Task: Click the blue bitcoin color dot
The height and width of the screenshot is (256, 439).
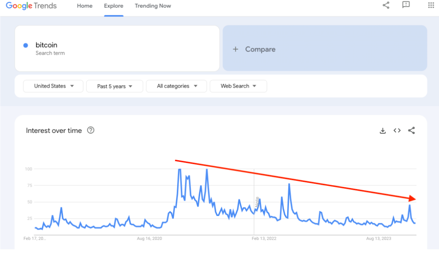Action: [x=26, y=45]
